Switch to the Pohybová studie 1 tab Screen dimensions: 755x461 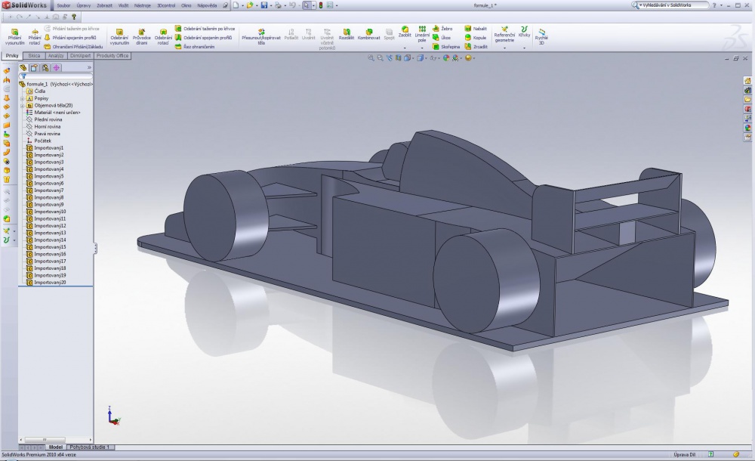point(90,447)
